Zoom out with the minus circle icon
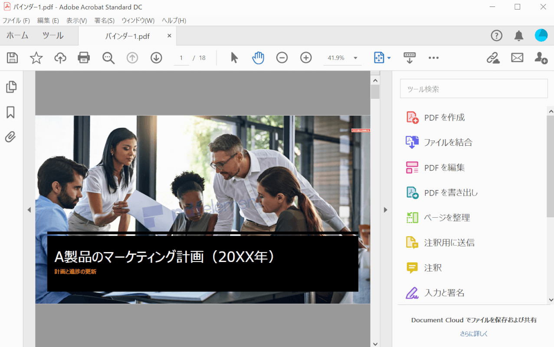This screenshot has width=554, height=347. [282, 58]
